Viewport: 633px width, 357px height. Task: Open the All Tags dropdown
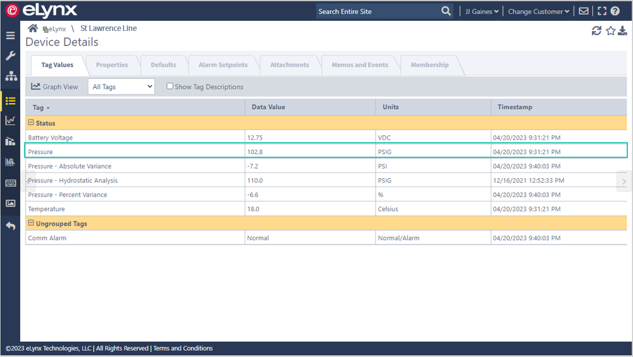[121, 87]
